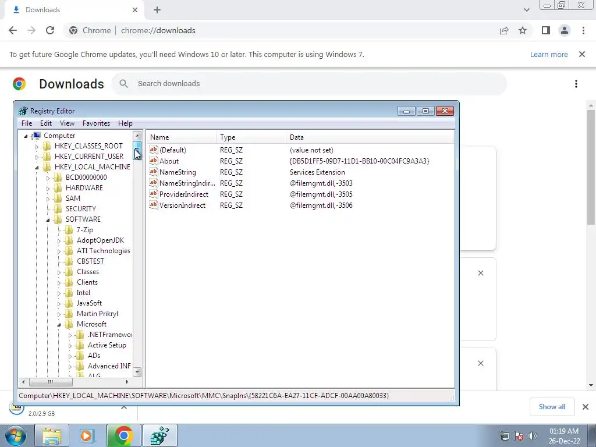Open Windows Explorer from taskbar

click(52, 435)
